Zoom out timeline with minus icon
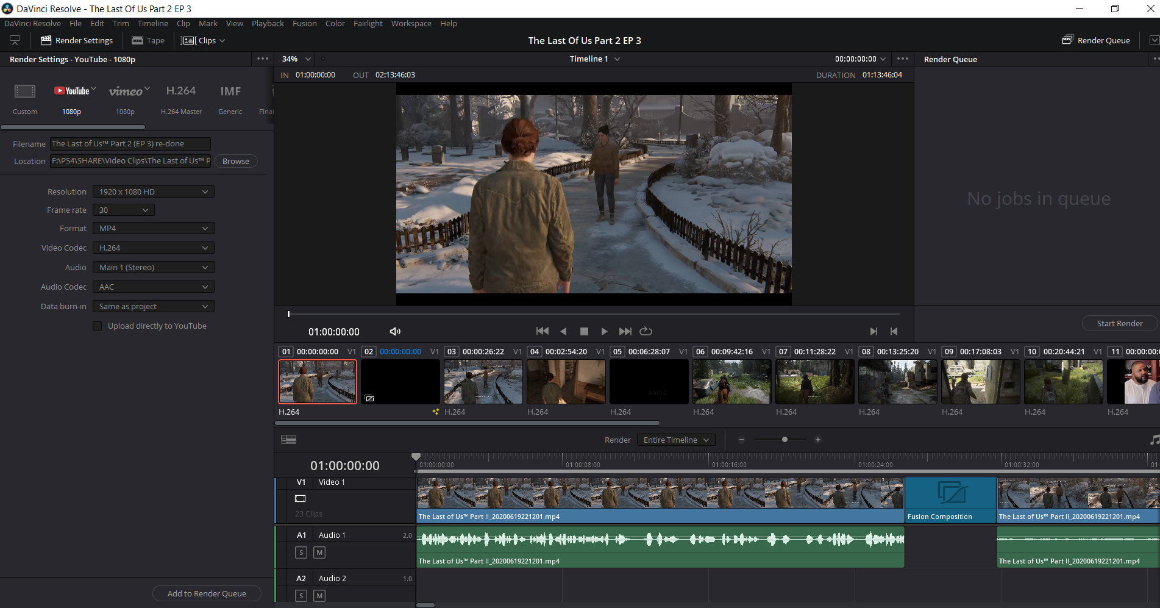 pyautogui.click(x=741, y=439)
